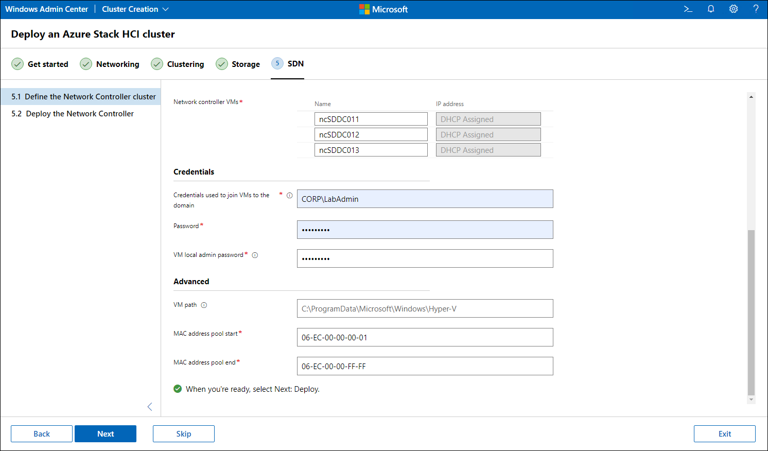768x451 pixels.
Task: Edit the CORP\LabAdmin credentials field
Action: [425, 199]
